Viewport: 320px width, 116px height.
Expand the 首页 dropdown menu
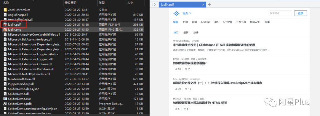point(187,13)
